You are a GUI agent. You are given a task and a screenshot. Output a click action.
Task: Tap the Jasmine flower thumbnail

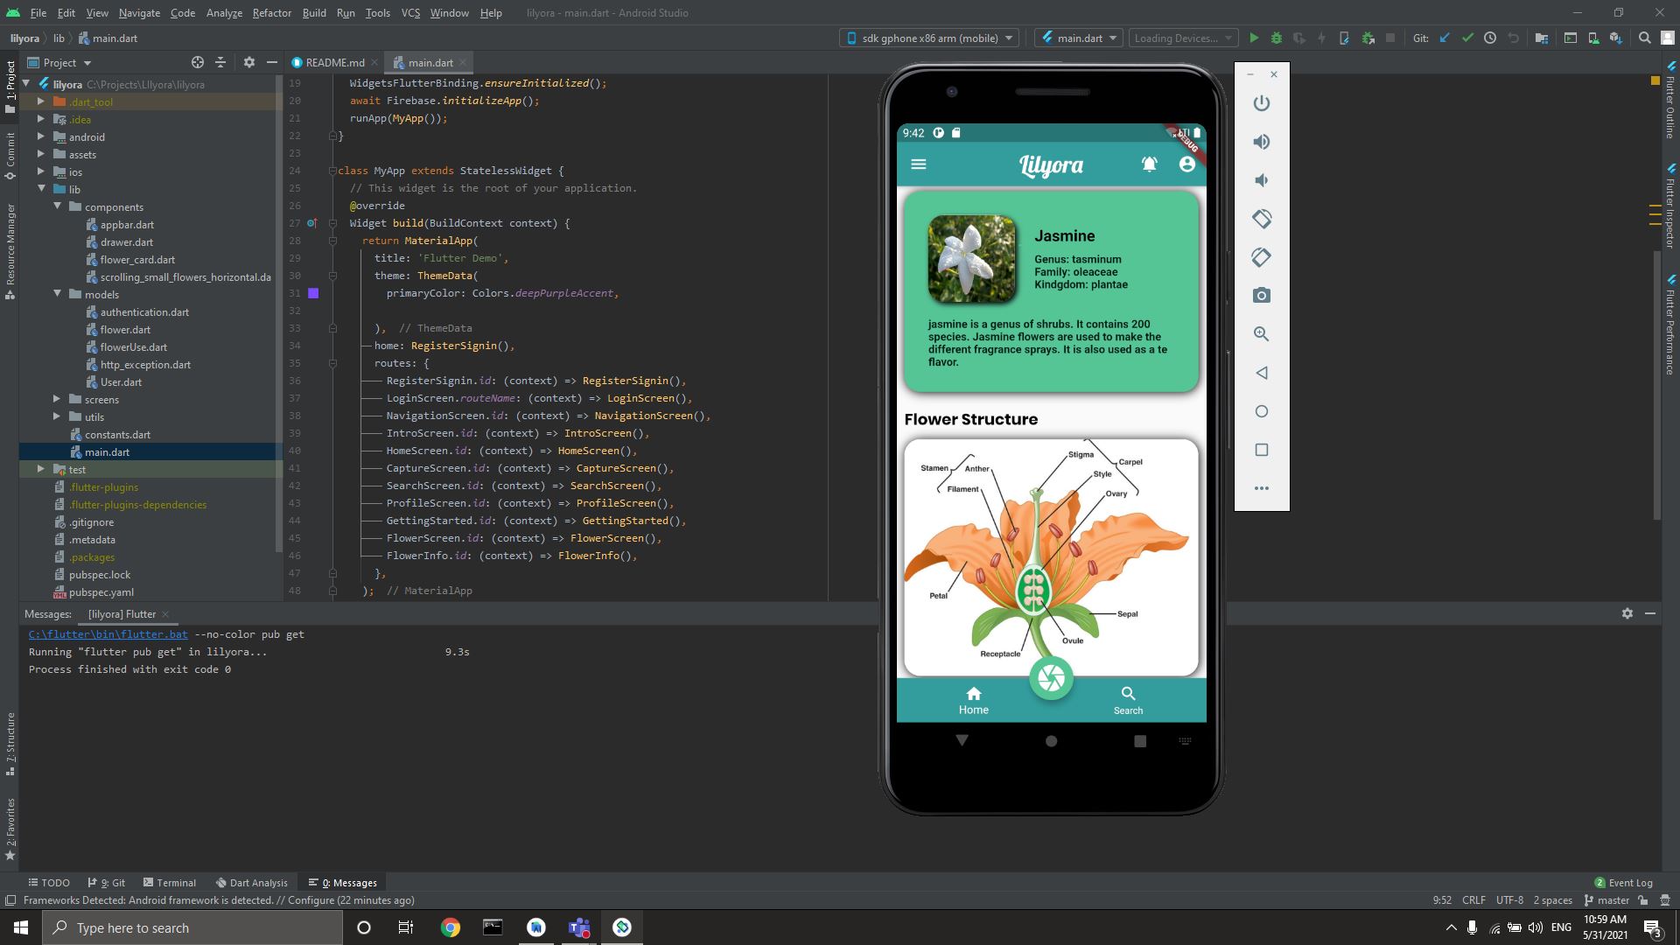click(971, 259)
